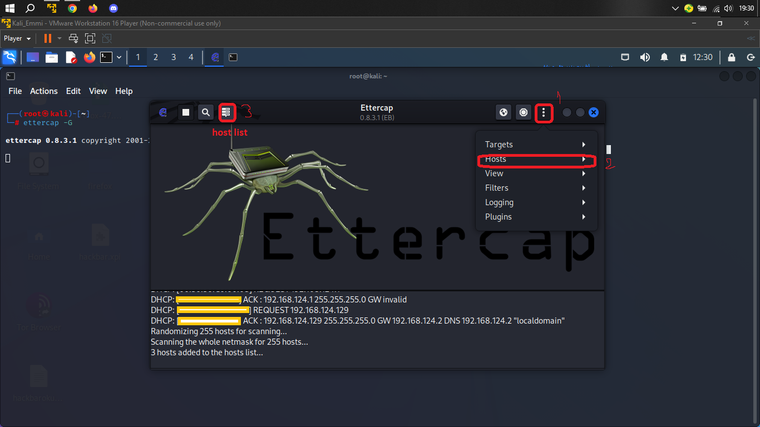Click log line 'Scanning the whole netmask for 255 hosts...'
This screenshot has height=427, width=760.
229,342
